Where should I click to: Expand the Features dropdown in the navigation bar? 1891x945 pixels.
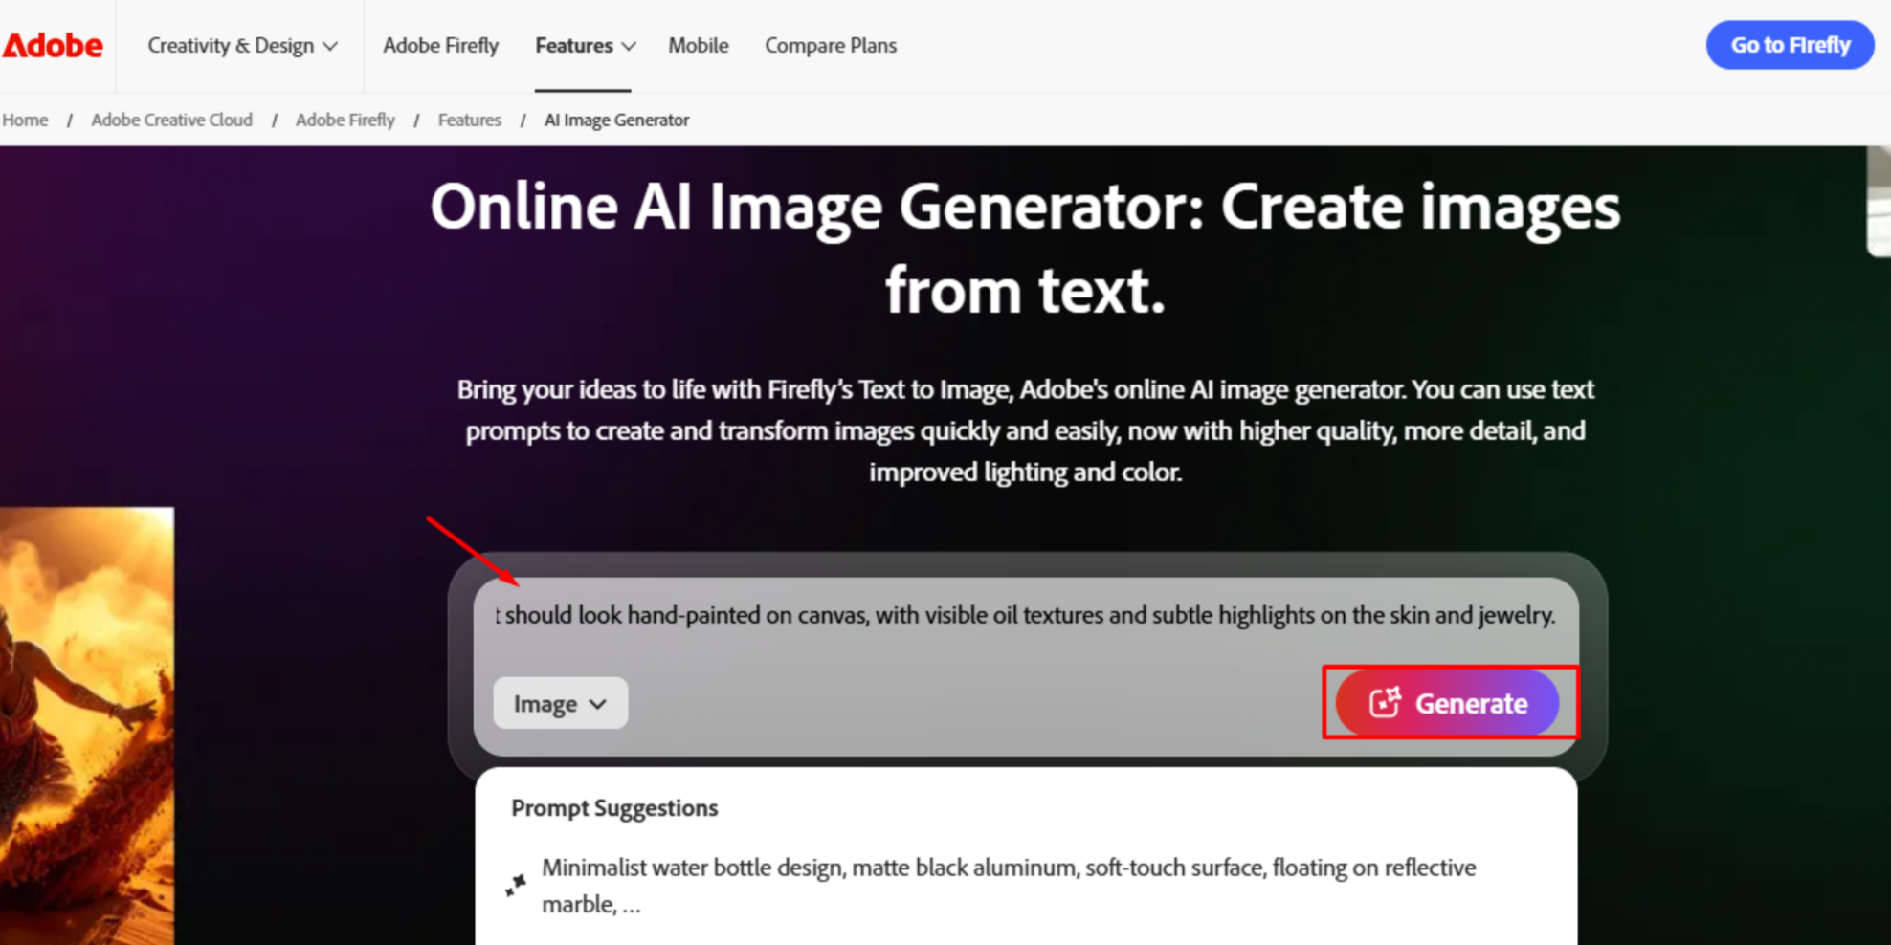click(x=584, y=45)
